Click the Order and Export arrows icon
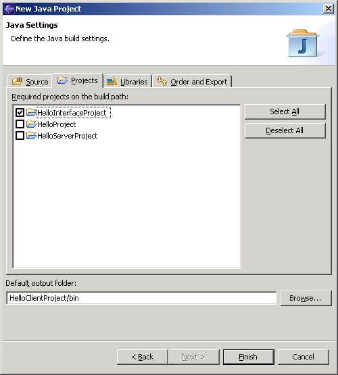The image size is (338, 375). [x=162, y=81]
